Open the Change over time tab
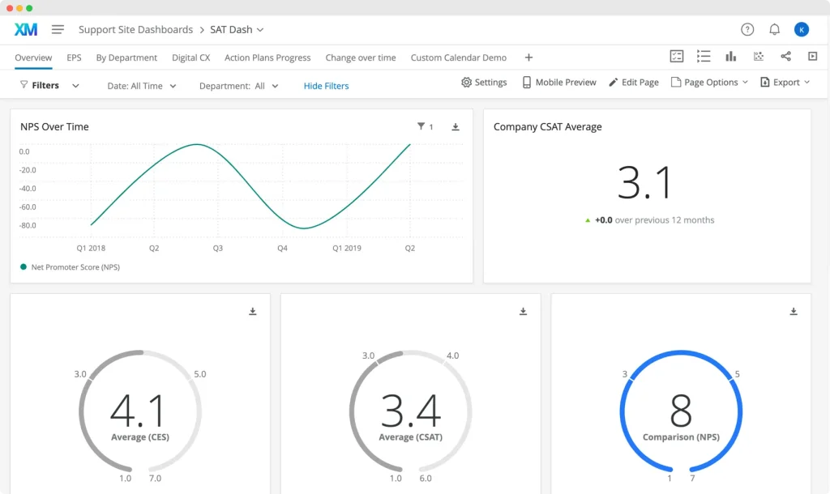Viewport: 830px width, 494px height. [x=361, y=57]
